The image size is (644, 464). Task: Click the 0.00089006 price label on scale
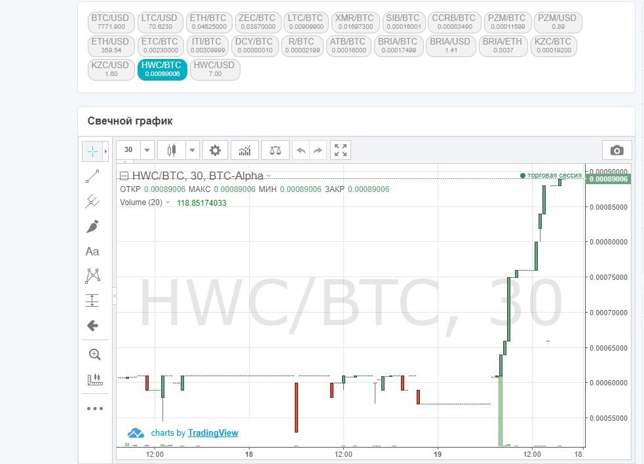(x=609, y=179)
